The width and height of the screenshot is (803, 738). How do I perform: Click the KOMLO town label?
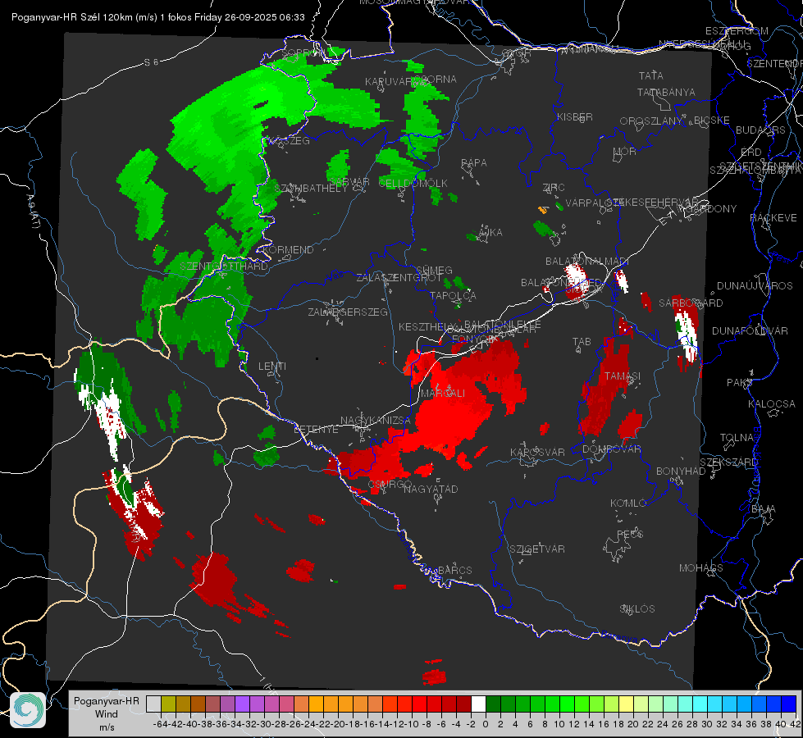point(628,503)
